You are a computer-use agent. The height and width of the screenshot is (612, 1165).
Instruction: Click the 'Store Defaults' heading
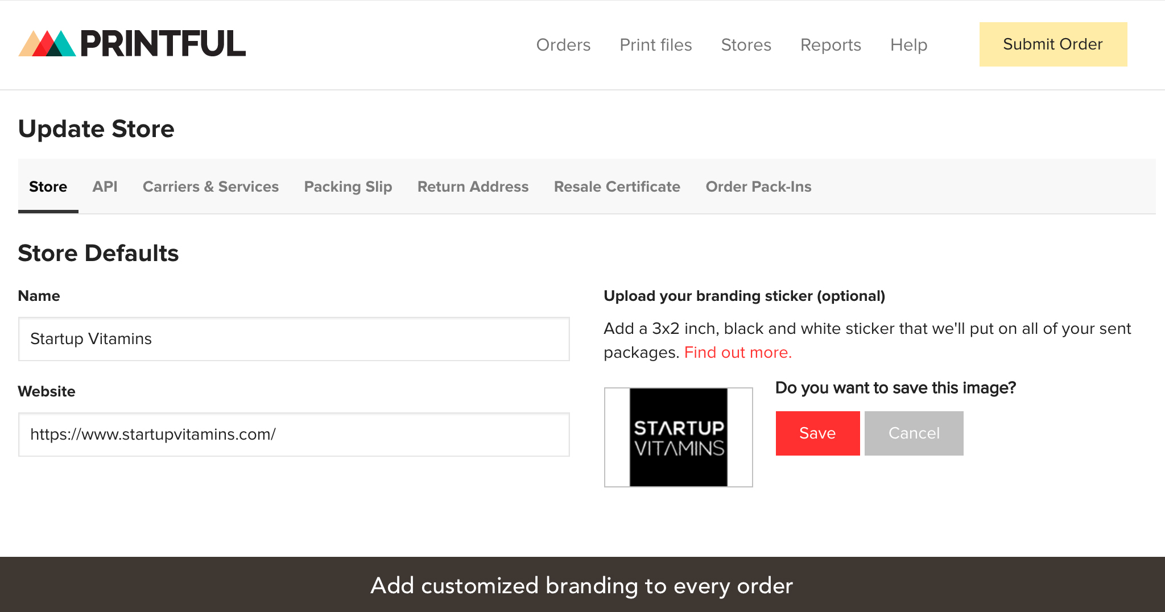tap(98, 253)
